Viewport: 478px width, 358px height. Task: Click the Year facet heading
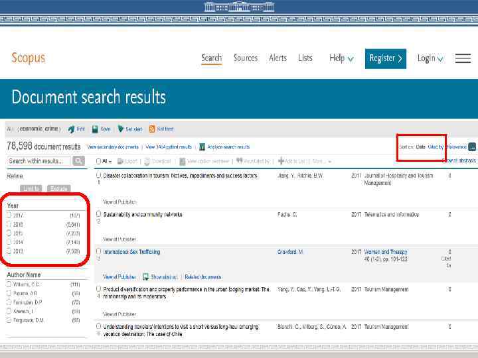tap(13, 206)
